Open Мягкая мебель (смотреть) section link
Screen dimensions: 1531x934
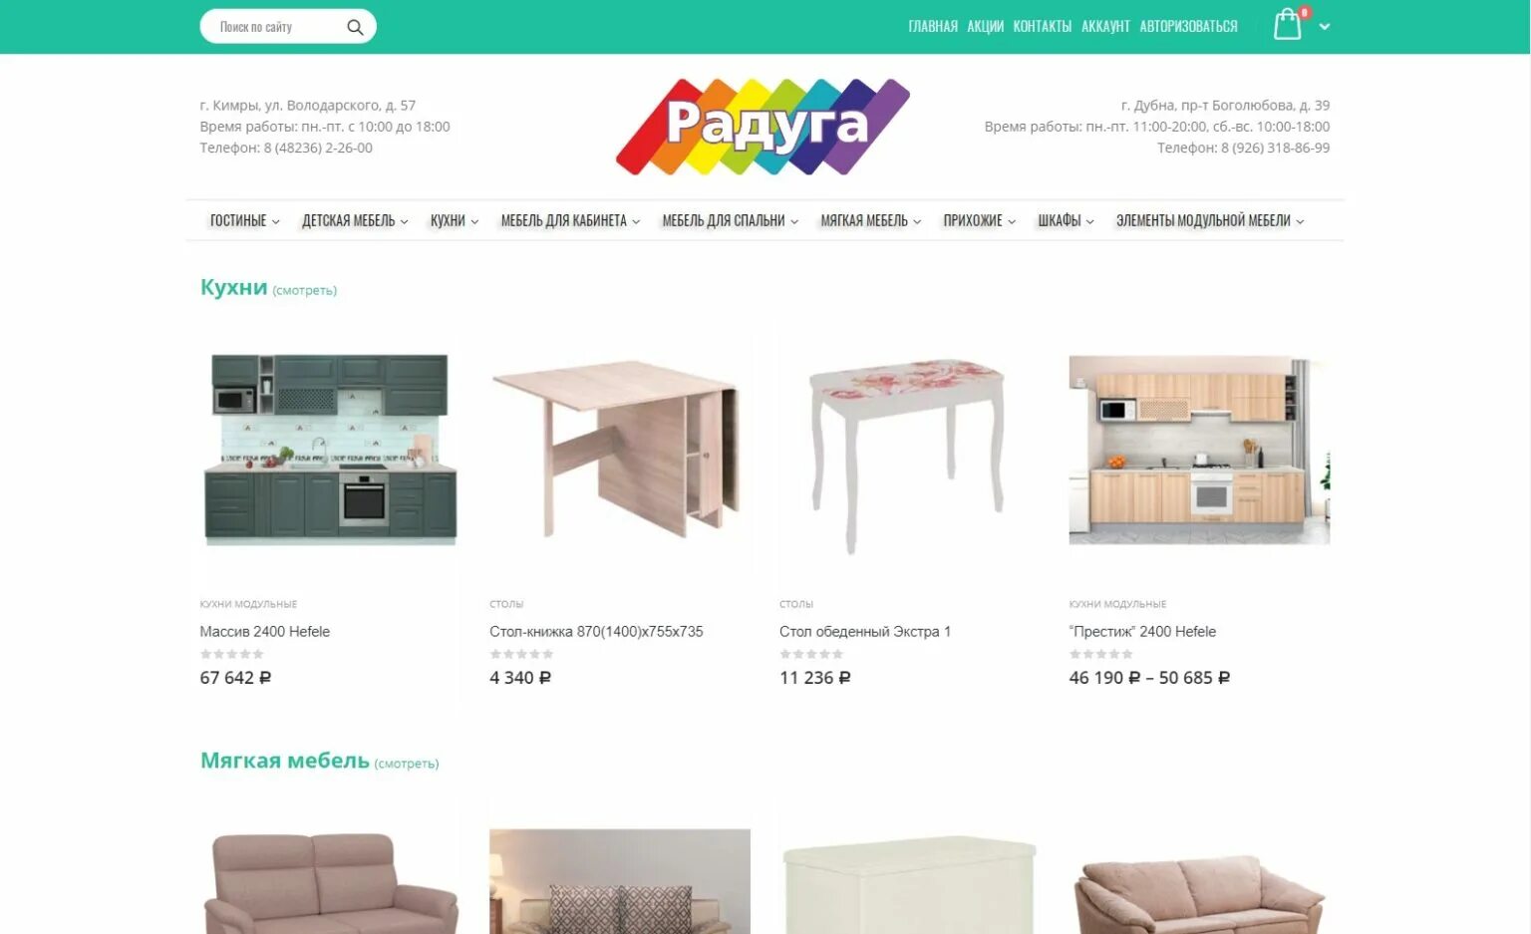click(x=406, y=764)
